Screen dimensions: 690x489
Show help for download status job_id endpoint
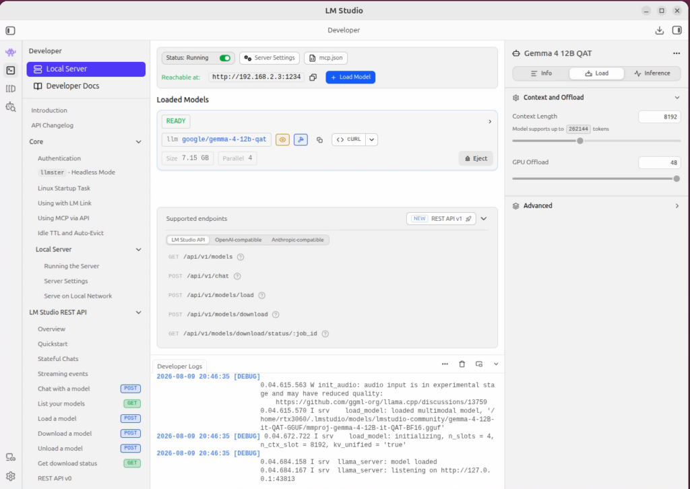point(325,334)
